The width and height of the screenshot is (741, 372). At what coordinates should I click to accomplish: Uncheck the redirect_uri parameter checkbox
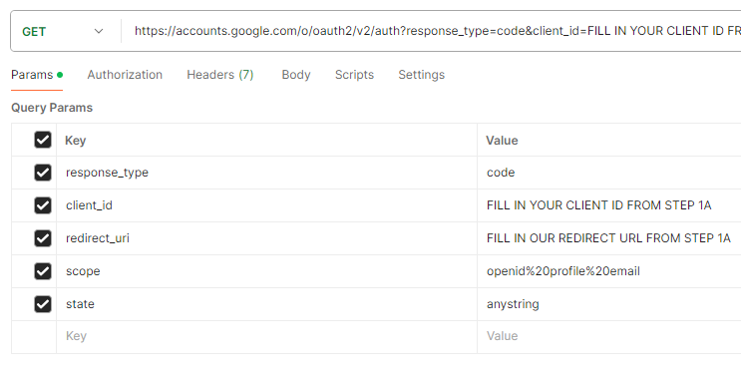click(x=43, y=238)
